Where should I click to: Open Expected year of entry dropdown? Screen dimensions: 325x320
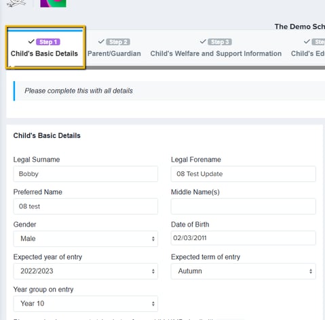(x=85, y=271)
